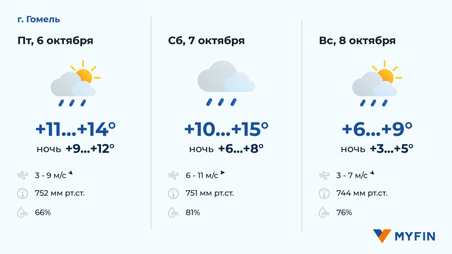Select the "Пт, 6 октября" heading
This screenshot has width=452, height=254.
pyautogui.click(x=55, y=41)
